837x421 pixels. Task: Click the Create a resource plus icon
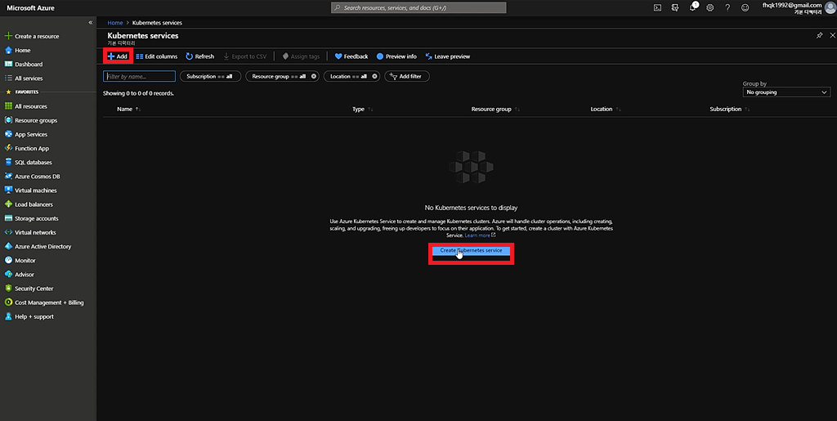click(x=8, y=36)
